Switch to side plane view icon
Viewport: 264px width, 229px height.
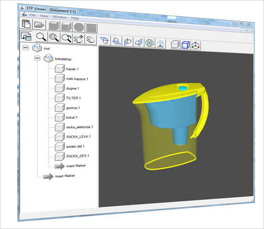(x=139, y=42)
